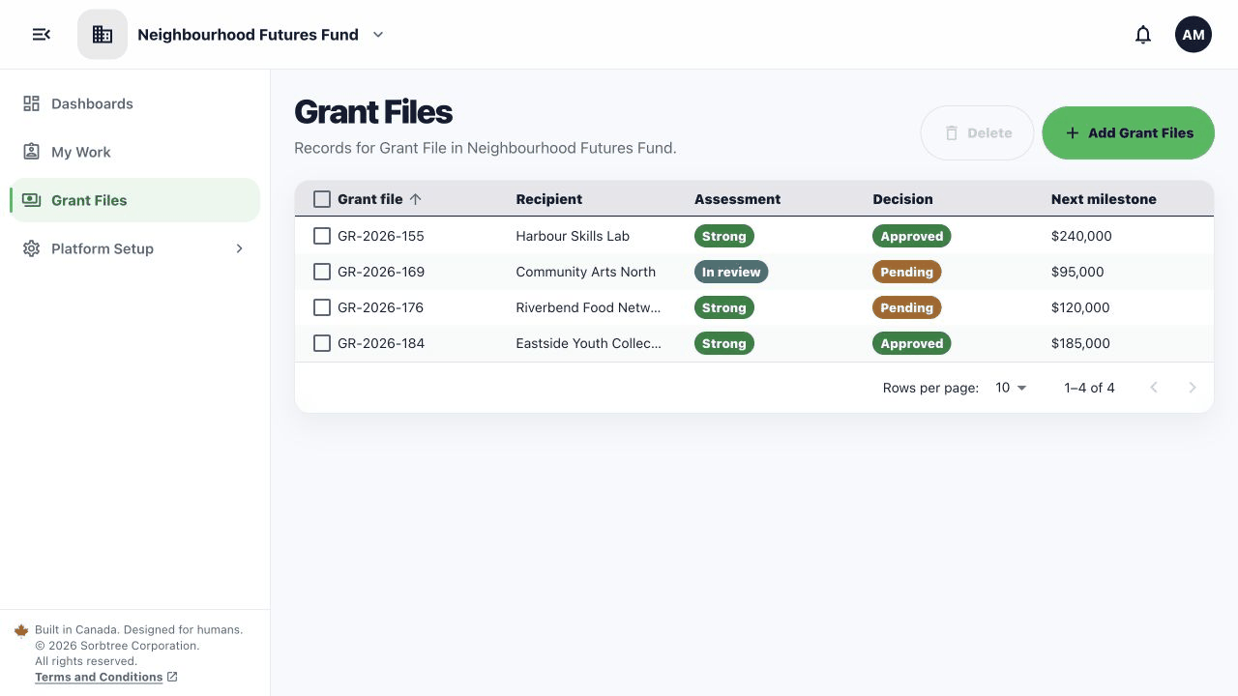Click the Dashboards grid icon
This screenshot has width=1238, height=696.
31,103
